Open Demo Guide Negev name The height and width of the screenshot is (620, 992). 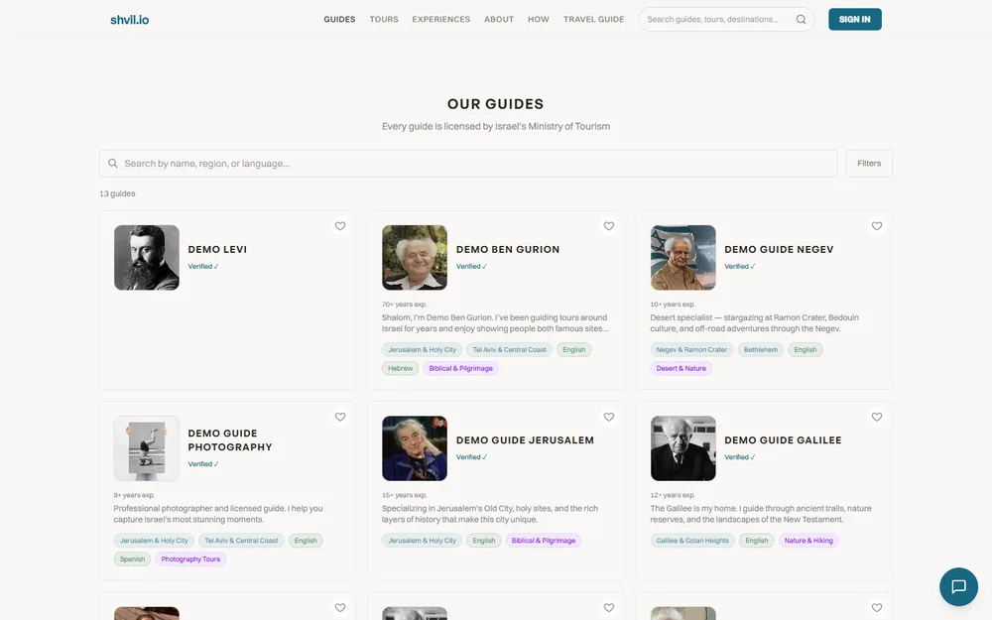[x=779, y=249]
